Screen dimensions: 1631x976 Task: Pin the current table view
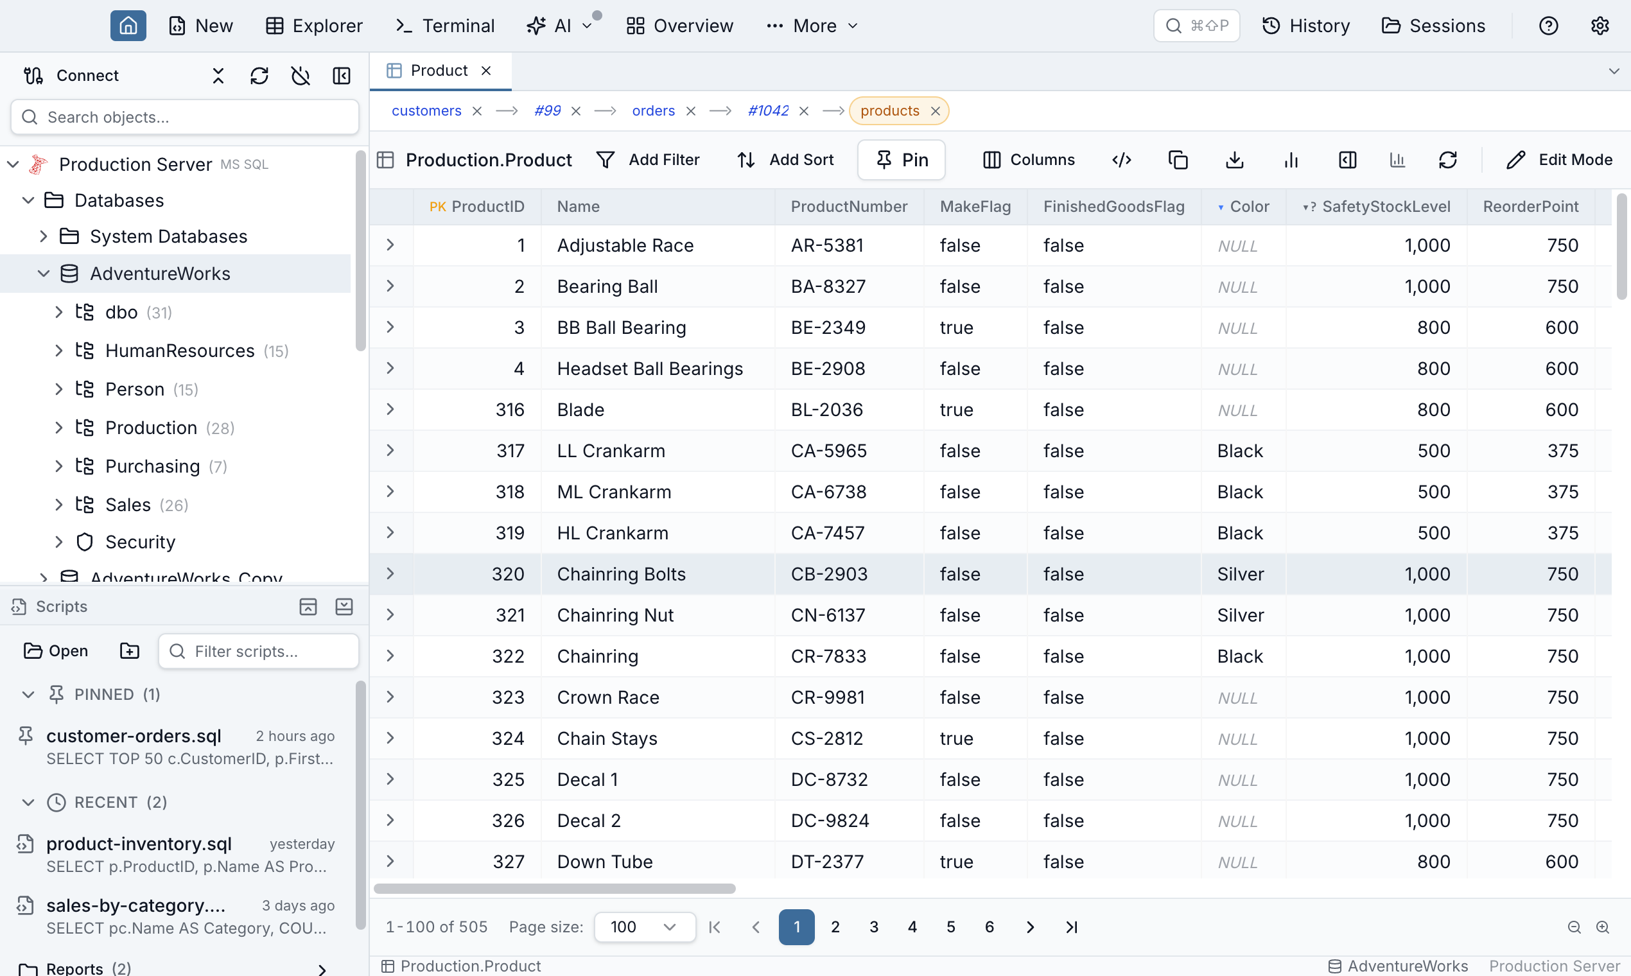pos(901,160)
